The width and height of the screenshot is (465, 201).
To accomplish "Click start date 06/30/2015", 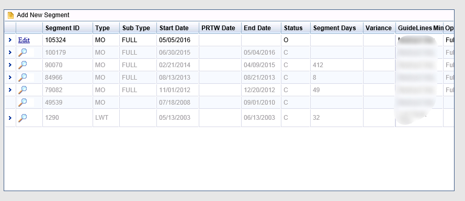I will pyautogui.click(x=175, y=53).
